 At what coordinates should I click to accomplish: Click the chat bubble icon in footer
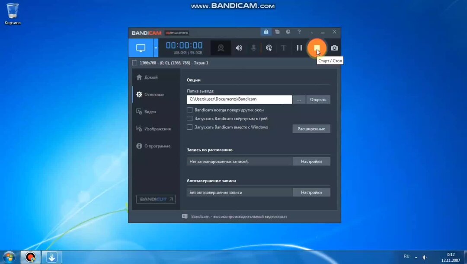tap(185, 216)
